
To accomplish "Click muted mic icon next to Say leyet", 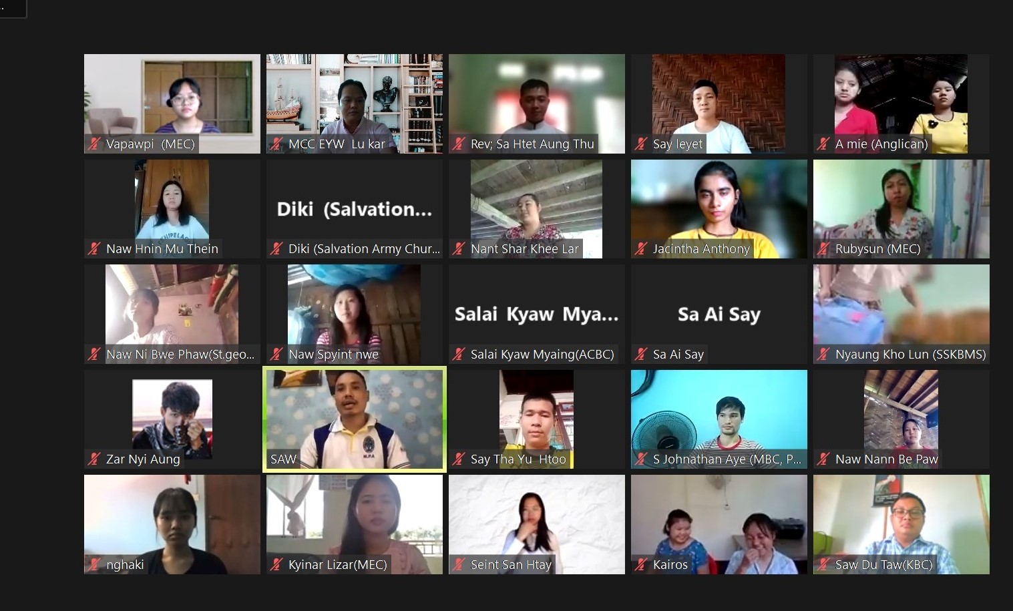I will (641, 144).
